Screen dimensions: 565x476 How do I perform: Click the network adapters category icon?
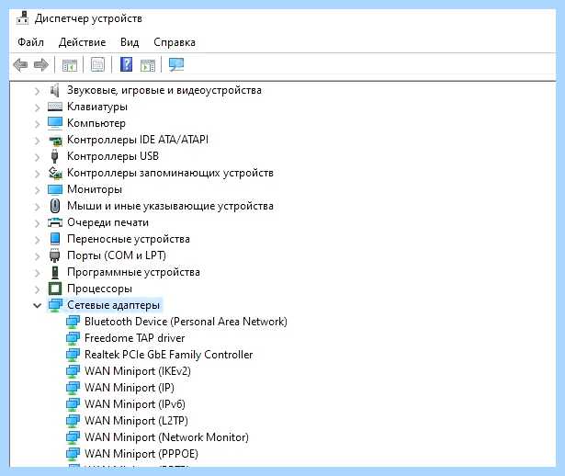(x=55, y=305)
